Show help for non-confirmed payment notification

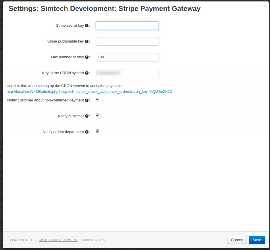87,100
